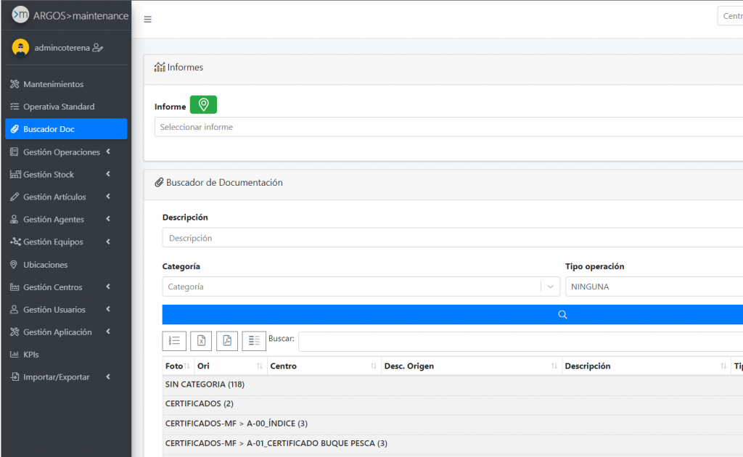Image resolution: width=743 pixels, height=457 pixels.
Task: Click the column layout icon button
Action: click(253, 341)
